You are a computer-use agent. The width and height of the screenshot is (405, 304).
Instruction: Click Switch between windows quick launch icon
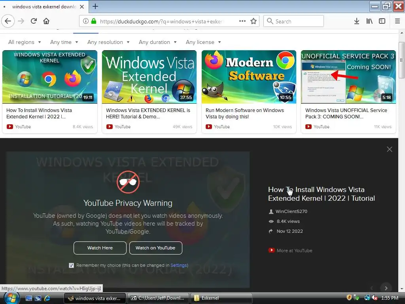pyautogui.click(x=38, y=298)
